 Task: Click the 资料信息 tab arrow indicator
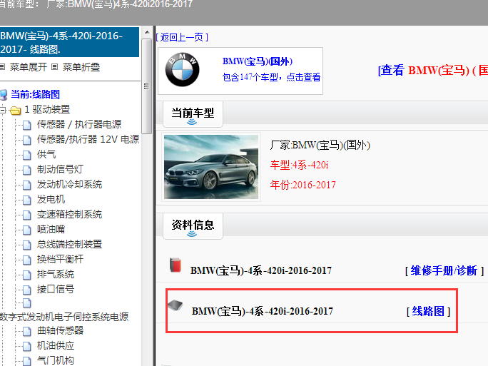(192, 234)
